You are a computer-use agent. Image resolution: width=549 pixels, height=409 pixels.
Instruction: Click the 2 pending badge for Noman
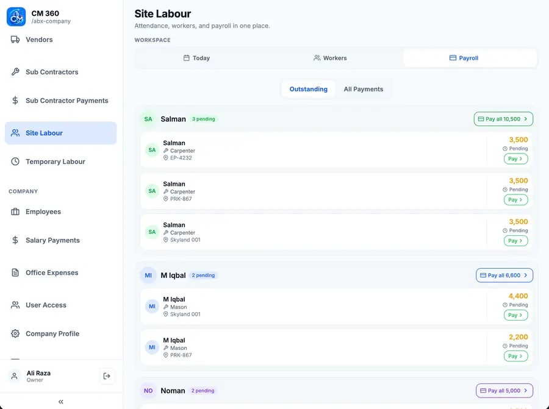tap(203, 391)
